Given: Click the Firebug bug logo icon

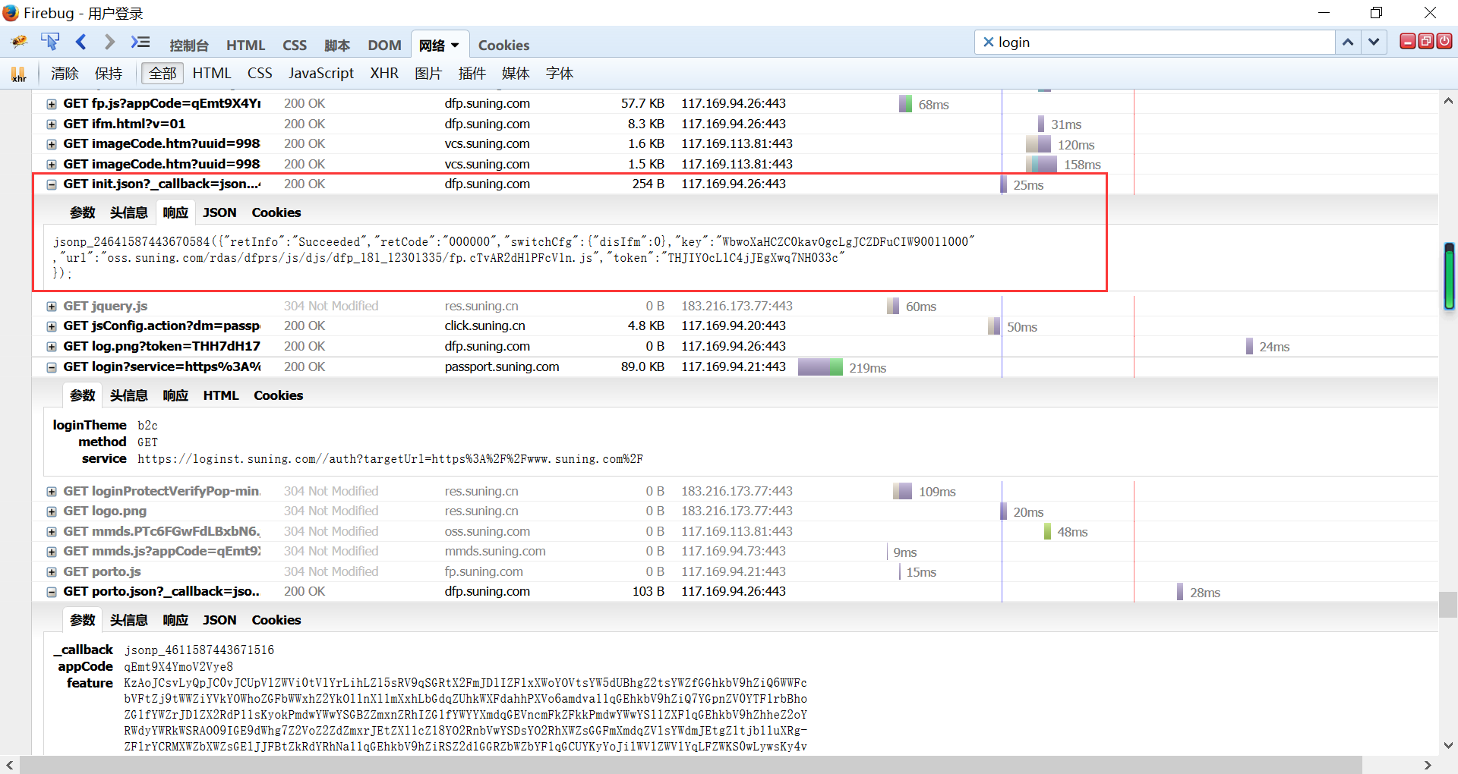Looking at the screenshot, I should [x=20, y=42].
